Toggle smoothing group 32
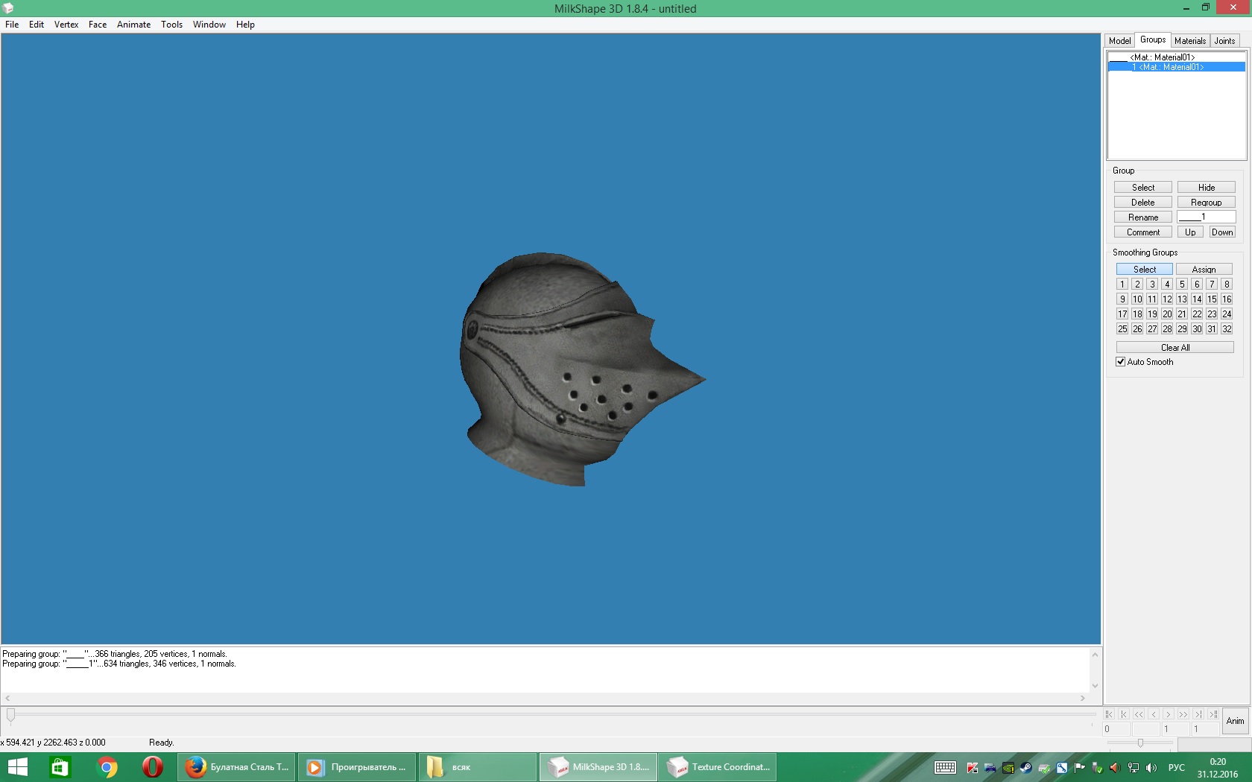Image resolution: width=1252 pixels, height=782 pixels. point(1227,329)
